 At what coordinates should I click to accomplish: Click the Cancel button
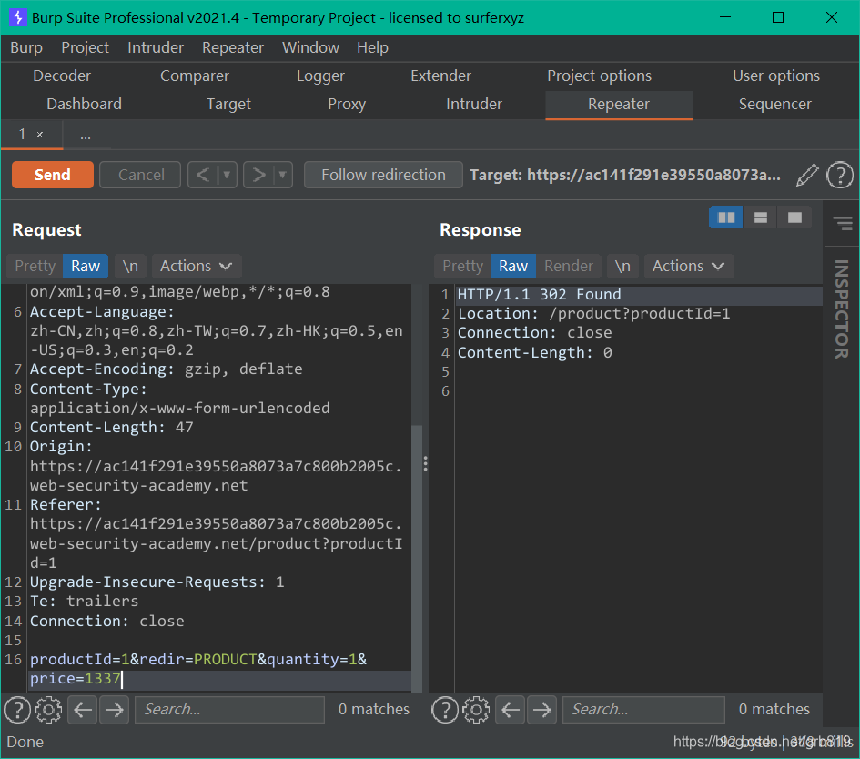click(x=140, y=175)
